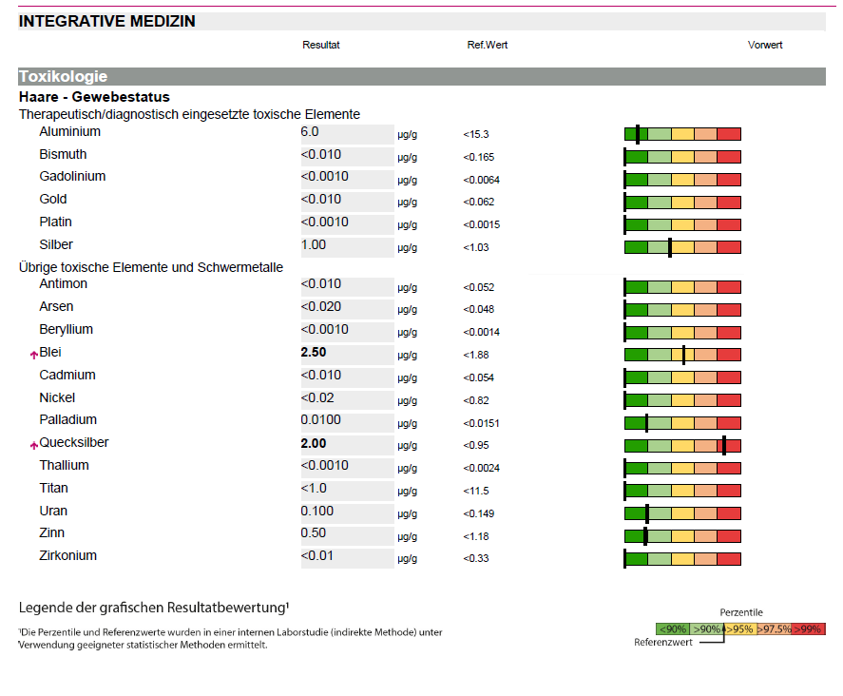Click the Quecksilber result value 2.00
This screenshot has width=843, height=696.
[313, 443]
